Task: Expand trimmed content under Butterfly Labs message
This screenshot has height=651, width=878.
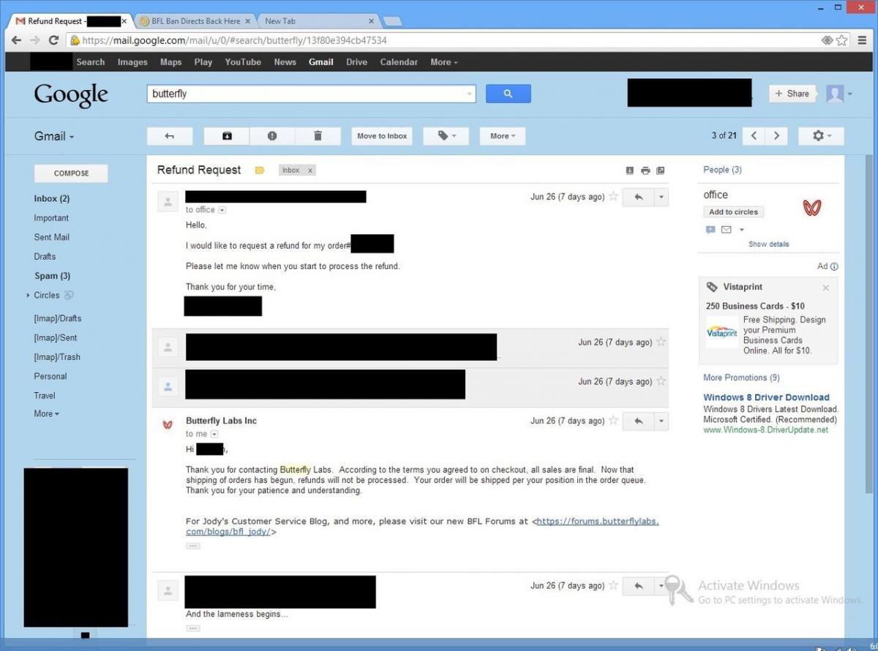Action: click(192, 546)
